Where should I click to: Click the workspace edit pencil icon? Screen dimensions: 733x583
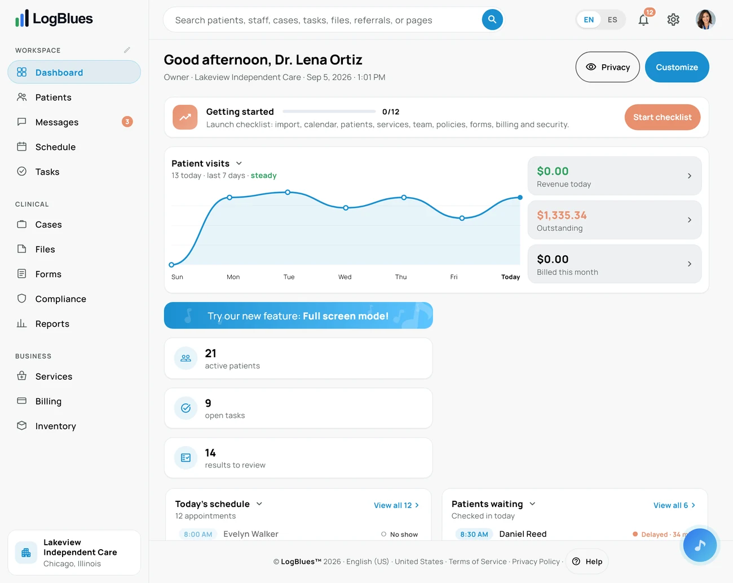click(127, 50)
